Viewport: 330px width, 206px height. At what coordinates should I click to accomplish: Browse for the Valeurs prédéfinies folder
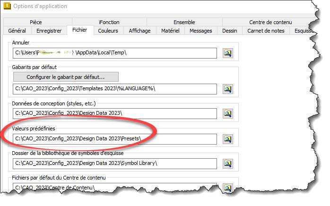point(228,138)
